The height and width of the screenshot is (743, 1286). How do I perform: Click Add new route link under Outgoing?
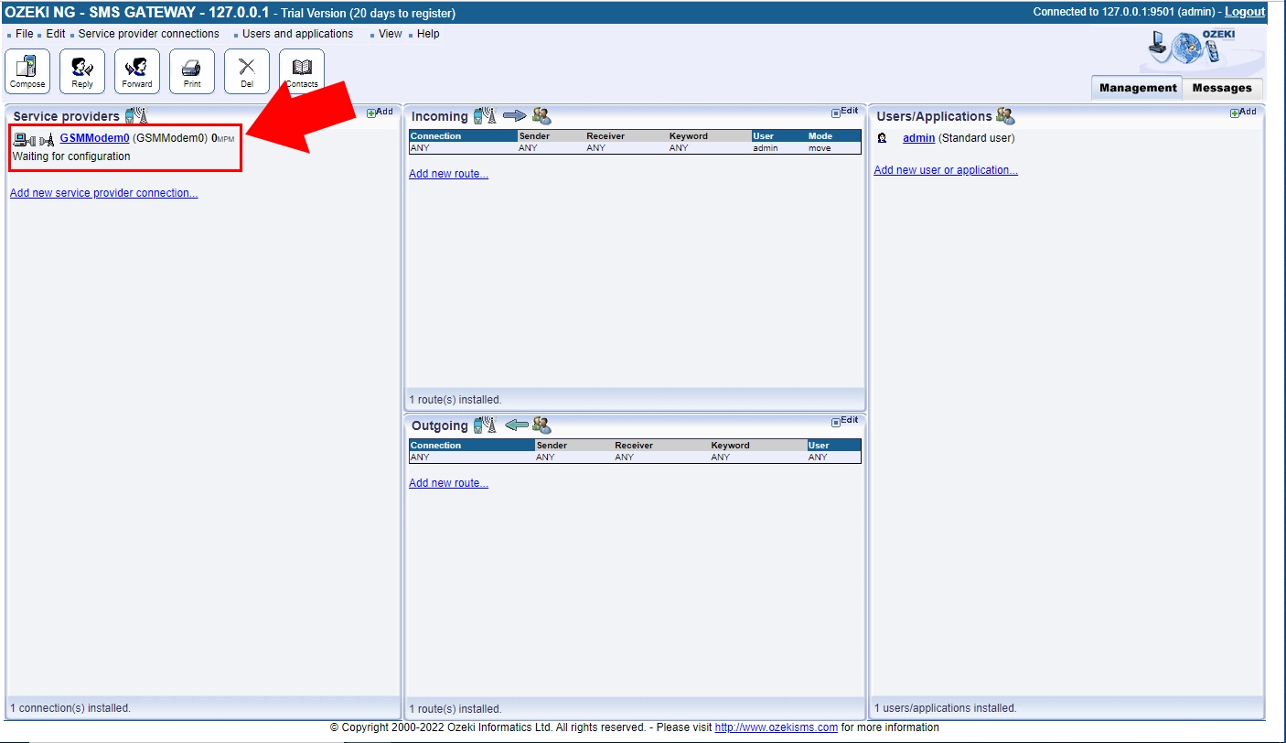tap(448, 483)
